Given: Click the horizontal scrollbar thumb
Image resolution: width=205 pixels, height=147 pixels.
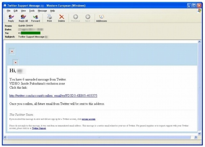Looking at the screenshot, I should 99,137.
